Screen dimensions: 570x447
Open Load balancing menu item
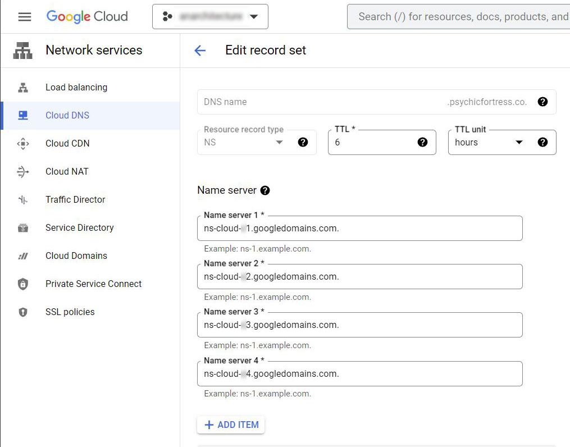tap(90, 88)
